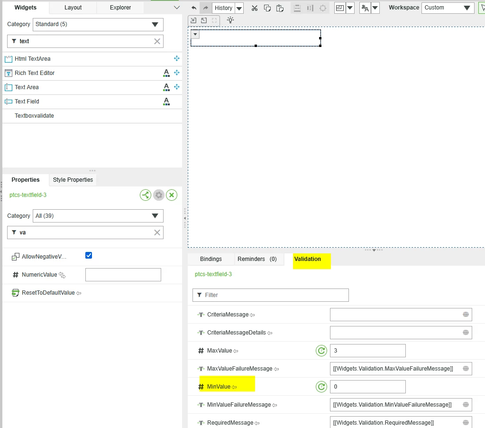The height and width of the screenshot is (428, 485).
Task: Open the Properties tab
Action: (25, 180)
